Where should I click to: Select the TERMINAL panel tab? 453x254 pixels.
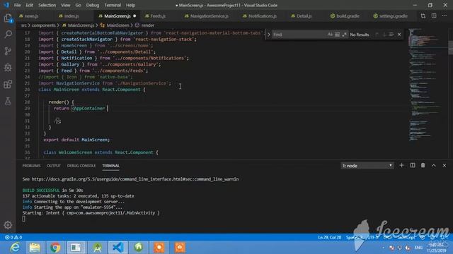coord(110,166)
